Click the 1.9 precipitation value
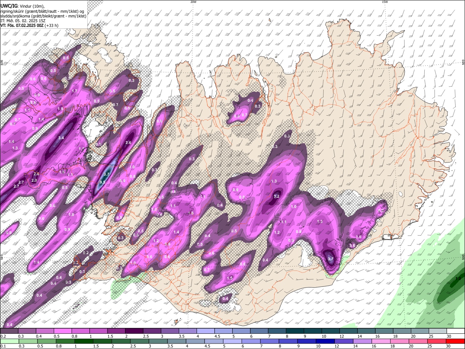 60,109
